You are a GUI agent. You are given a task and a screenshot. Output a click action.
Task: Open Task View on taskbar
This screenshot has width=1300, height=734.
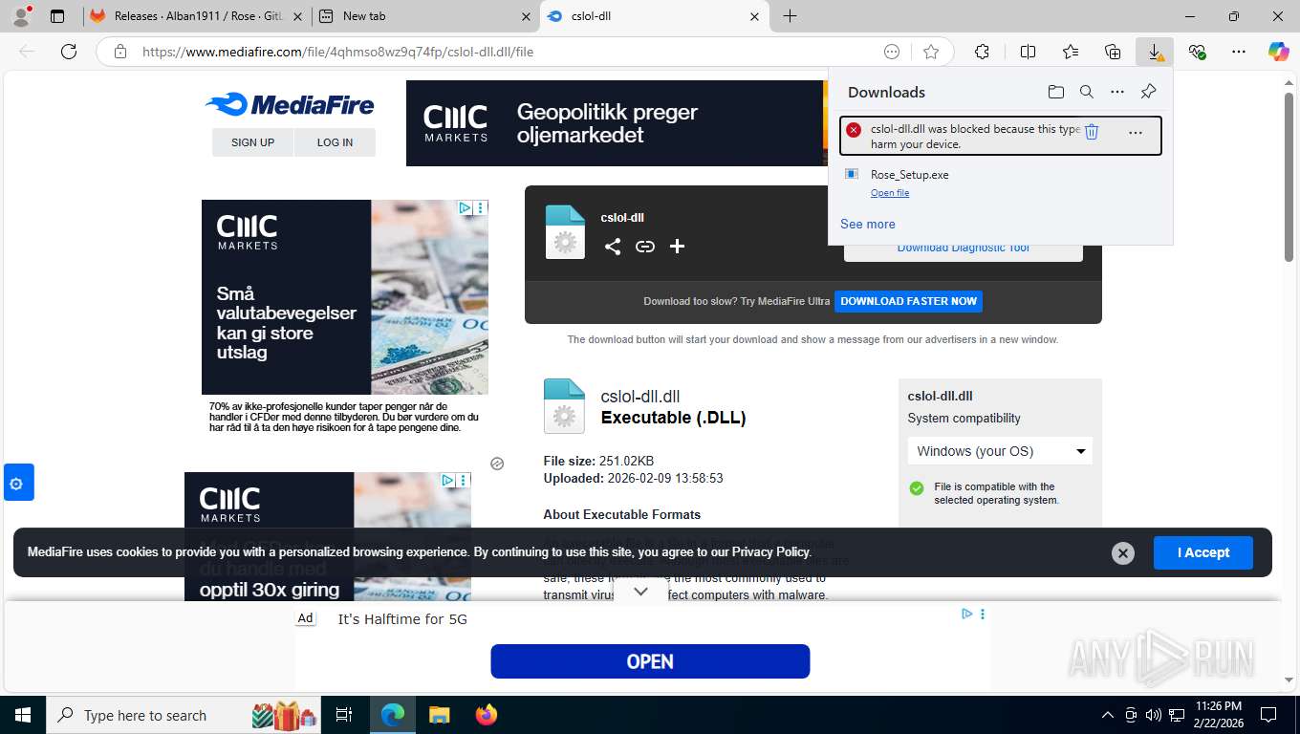pyautogui.click(x=344, y=715)
